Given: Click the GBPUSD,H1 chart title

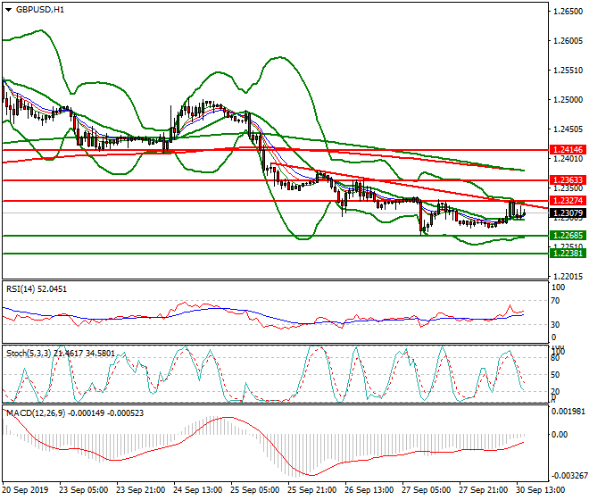Looking at the screenshot, I should click(x=40, y=10).
